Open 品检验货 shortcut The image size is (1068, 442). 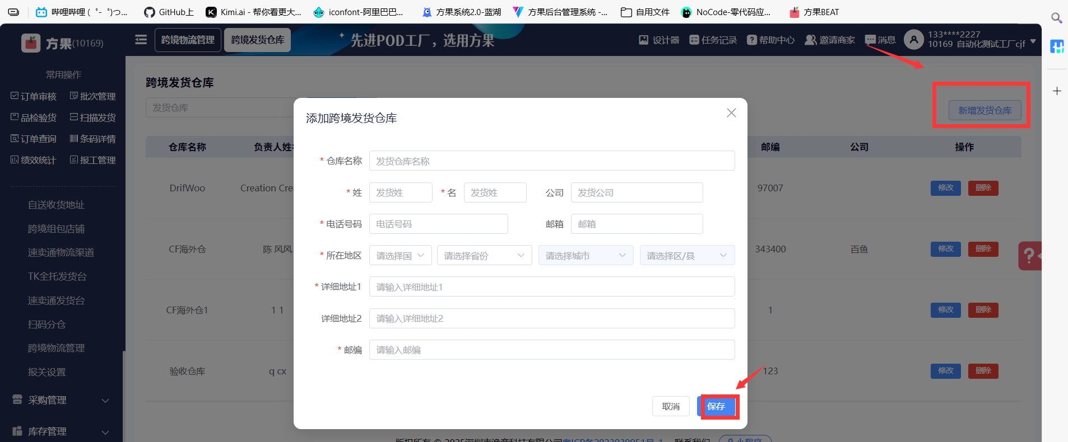click(x=34, y=117)
